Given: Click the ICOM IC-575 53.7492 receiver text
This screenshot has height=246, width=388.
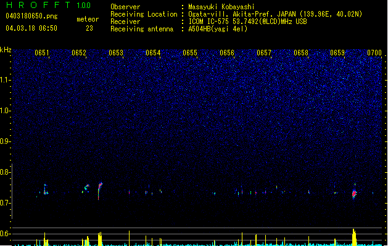Looking at the screenshot, I should pyautogui.click(x=247, y=22).
